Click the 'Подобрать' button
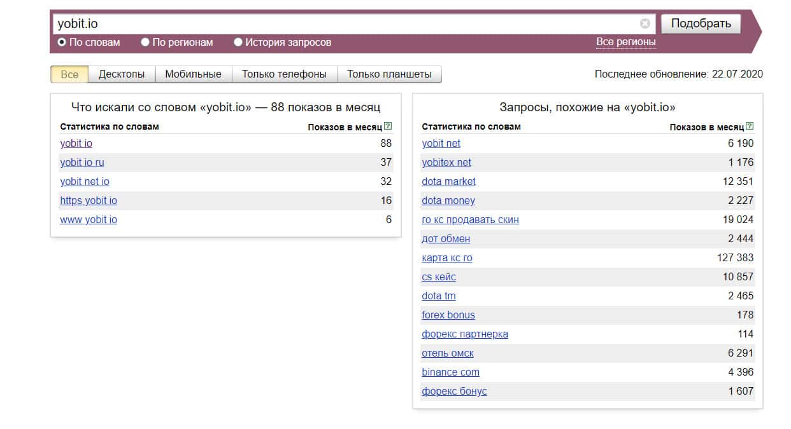Viewport: 791px width, 429px height. click(701, 24)
